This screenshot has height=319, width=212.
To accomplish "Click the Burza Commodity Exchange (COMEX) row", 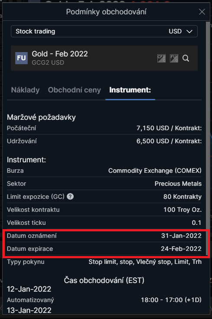I will pos(104,171).
